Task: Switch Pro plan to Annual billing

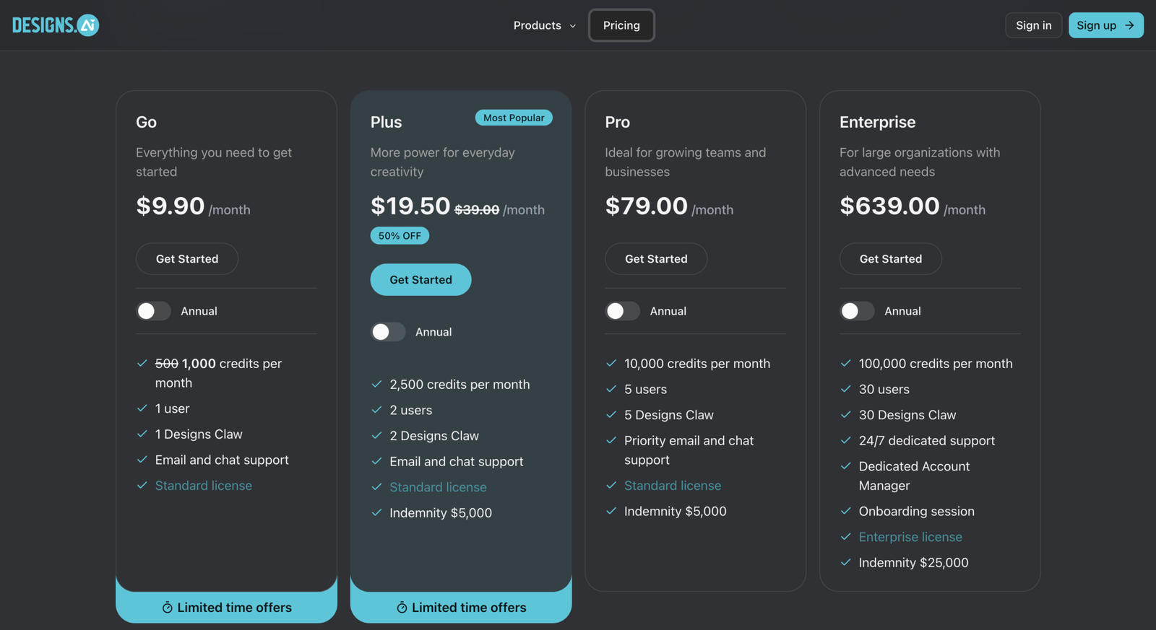Action: point(623,311)
